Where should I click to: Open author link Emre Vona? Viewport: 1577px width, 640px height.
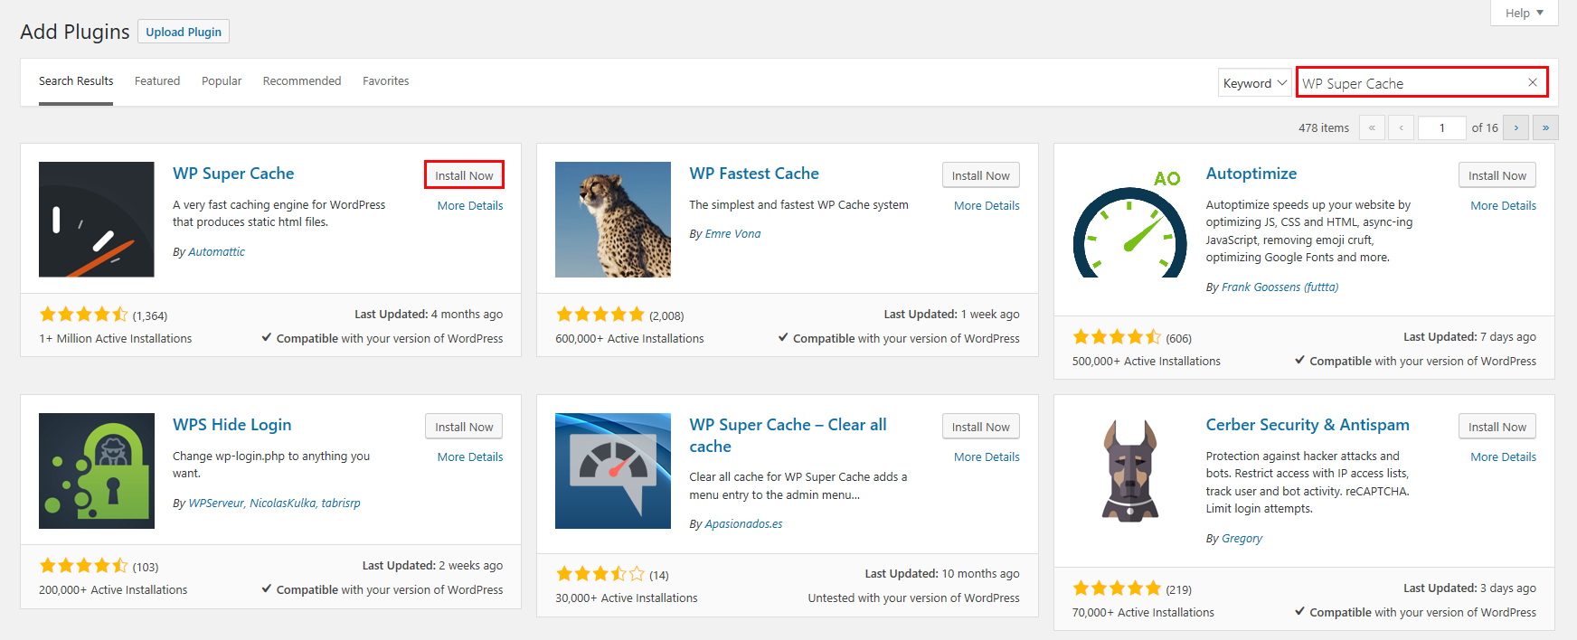(x=732, y=234)
